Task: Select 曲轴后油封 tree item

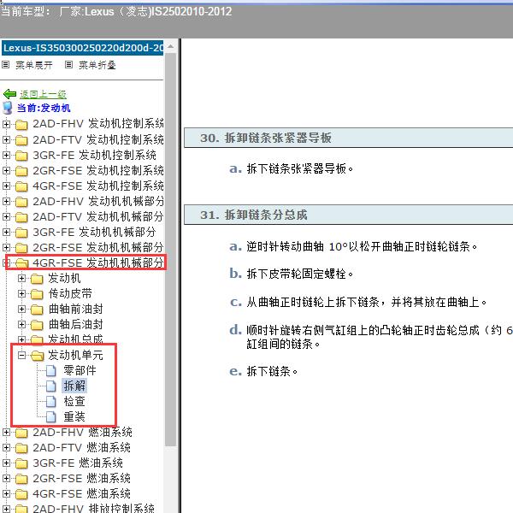Action: click(x=75, y=325)
